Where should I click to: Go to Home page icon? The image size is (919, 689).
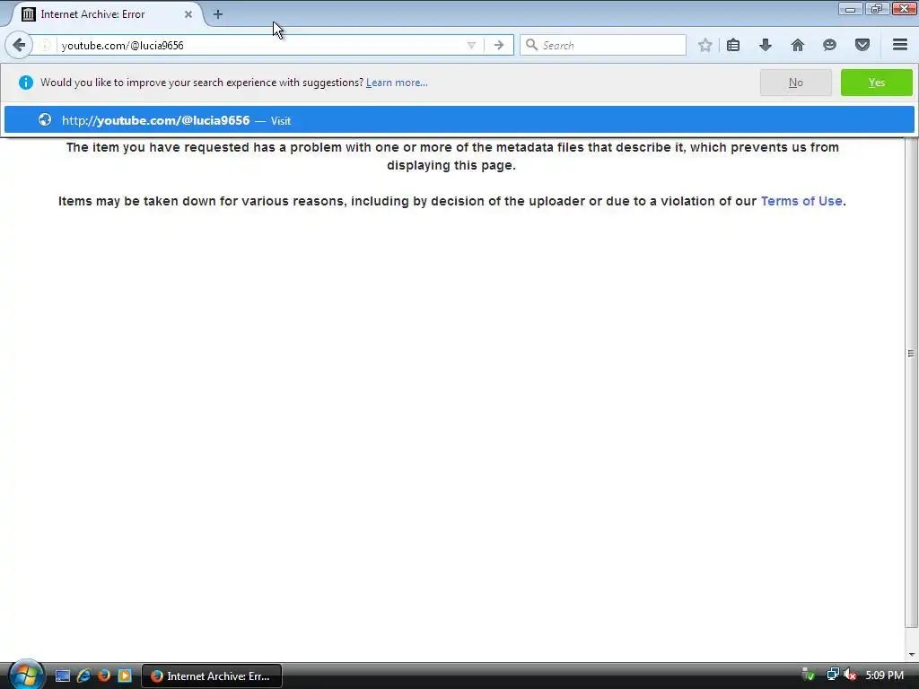798,45
